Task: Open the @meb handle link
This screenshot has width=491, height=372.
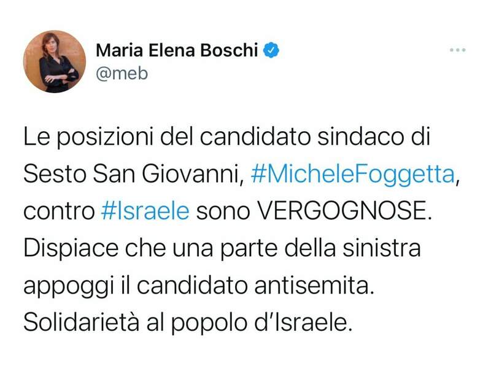Action: pos(122,73)
